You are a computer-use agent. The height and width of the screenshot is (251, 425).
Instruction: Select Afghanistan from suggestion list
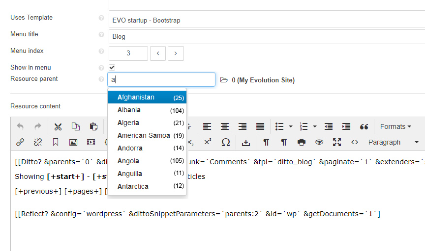147,97
